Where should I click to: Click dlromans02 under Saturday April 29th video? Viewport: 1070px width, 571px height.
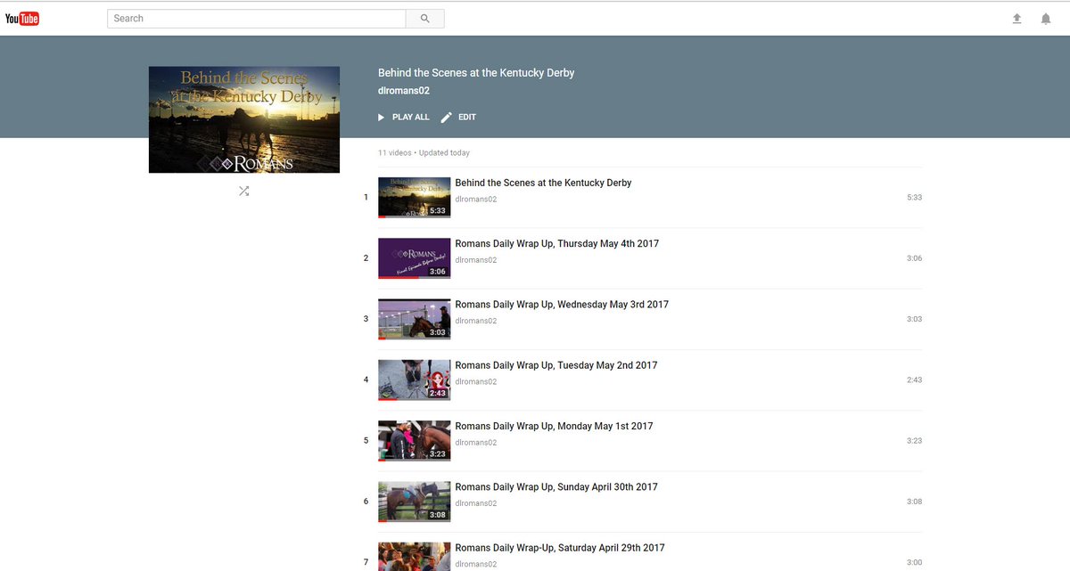[476, 564]
